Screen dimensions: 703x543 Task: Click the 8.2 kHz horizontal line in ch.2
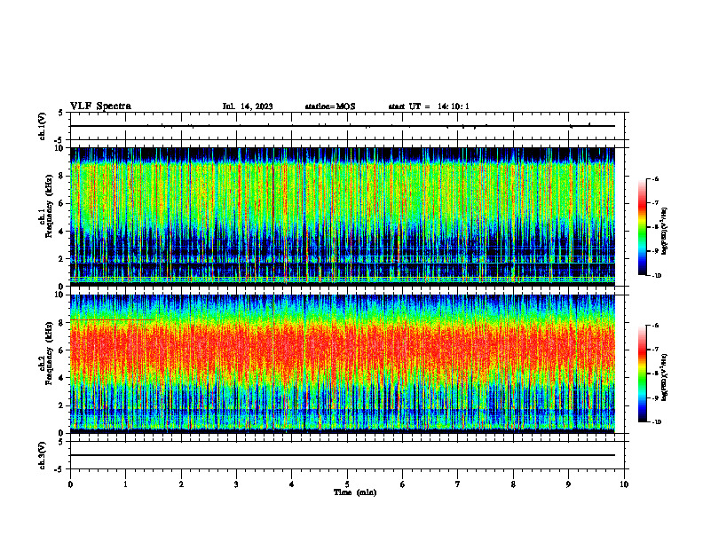pyautogui.click(x=112, y=320)
